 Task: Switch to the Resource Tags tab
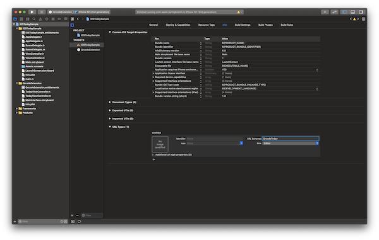(x=207, y=25)
